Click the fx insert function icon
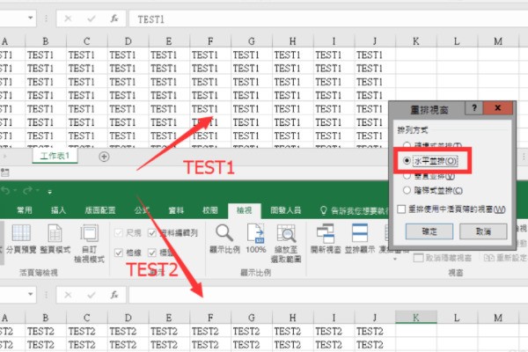The image size is (528, 352). pos(112,18)
